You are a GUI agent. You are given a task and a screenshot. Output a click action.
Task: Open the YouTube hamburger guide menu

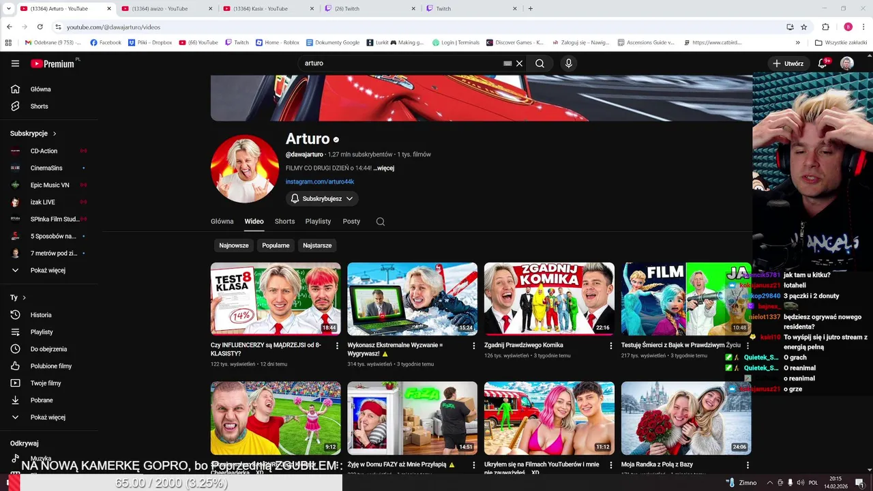click(x=15, y=63)
